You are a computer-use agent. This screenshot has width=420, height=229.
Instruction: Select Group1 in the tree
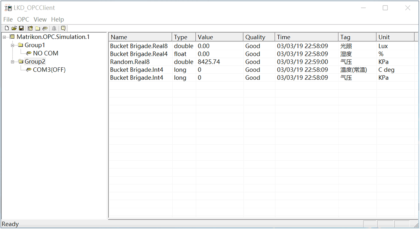click(x=35, y=45)
